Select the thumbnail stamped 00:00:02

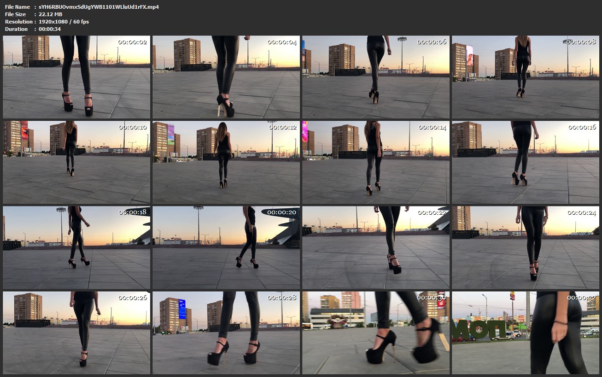(x=76, y=77)
